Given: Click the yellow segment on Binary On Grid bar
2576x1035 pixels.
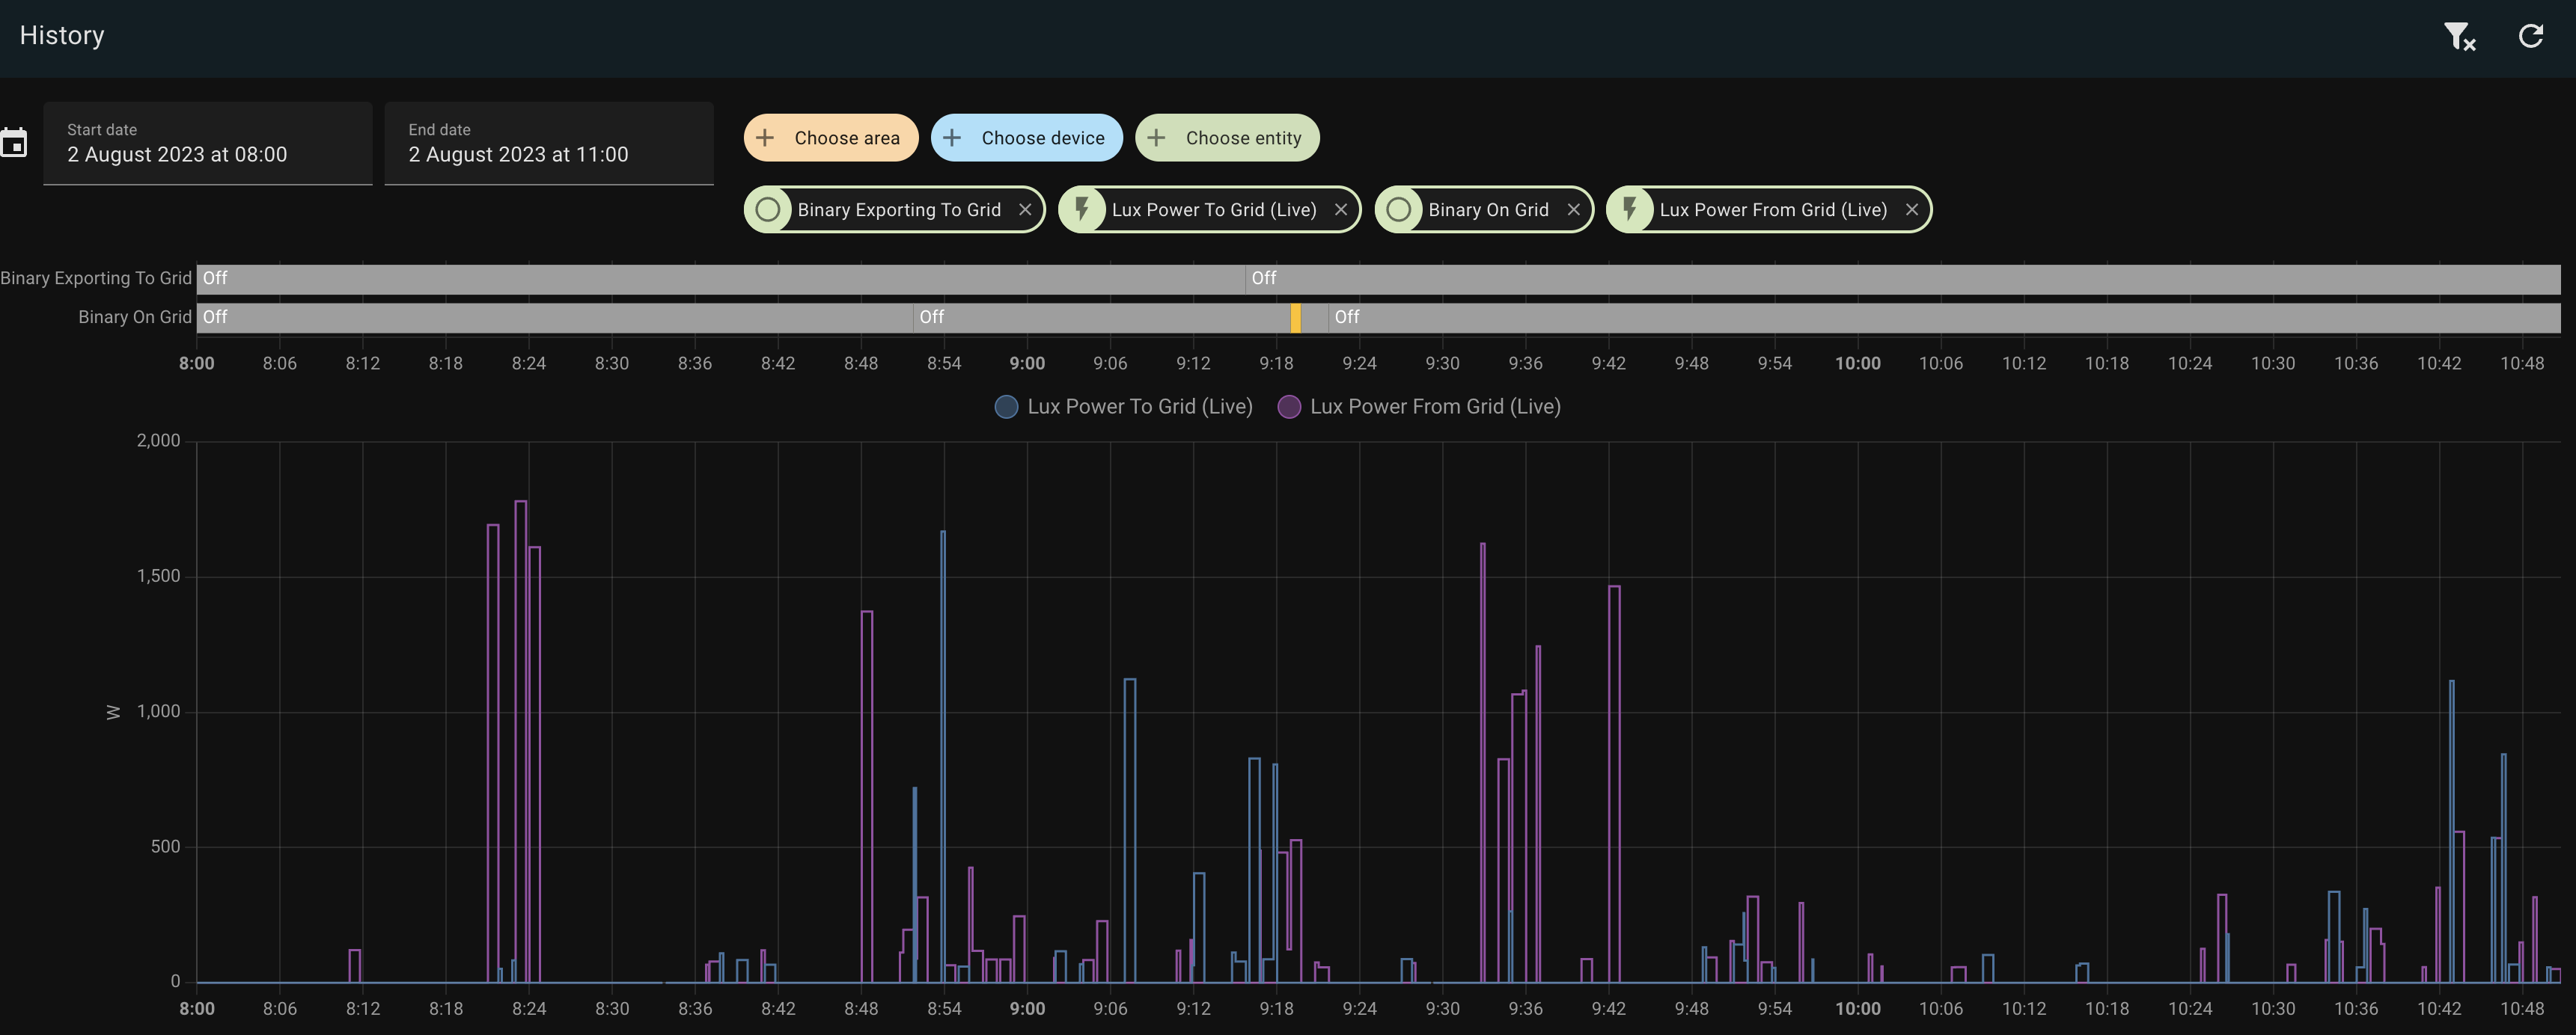Looking at the screenshot, I should (1297, 316).
